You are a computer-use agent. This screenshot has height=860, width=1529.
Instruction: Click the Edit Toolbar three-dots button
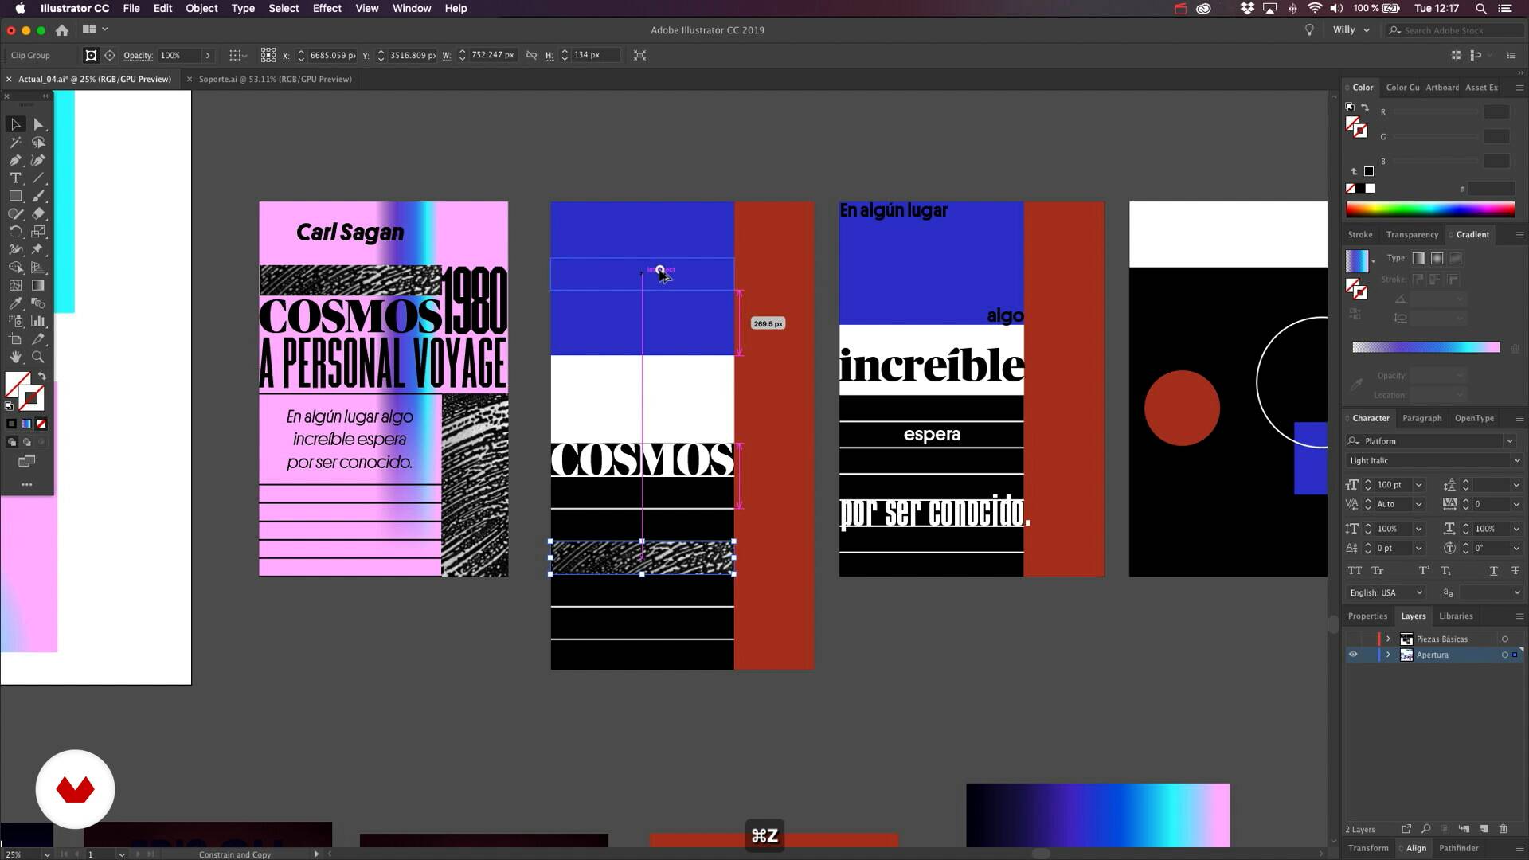tap(26, 484)
